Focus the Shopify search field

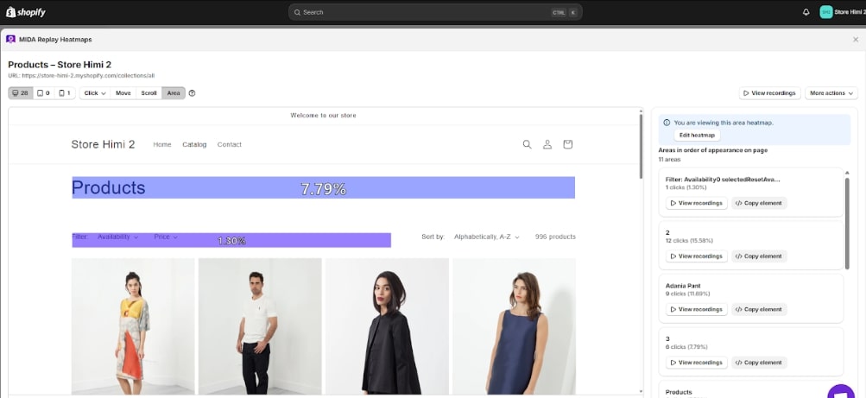point(435,12)
